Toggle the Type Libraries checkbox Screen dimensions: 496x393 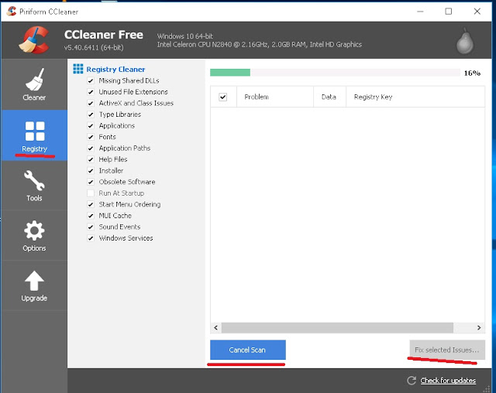click(91, 114)
